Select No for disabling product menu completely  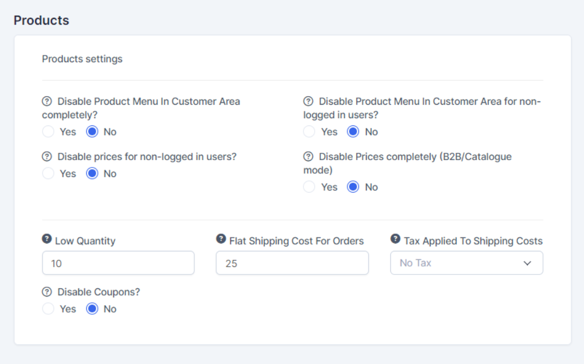coord(92,132)
